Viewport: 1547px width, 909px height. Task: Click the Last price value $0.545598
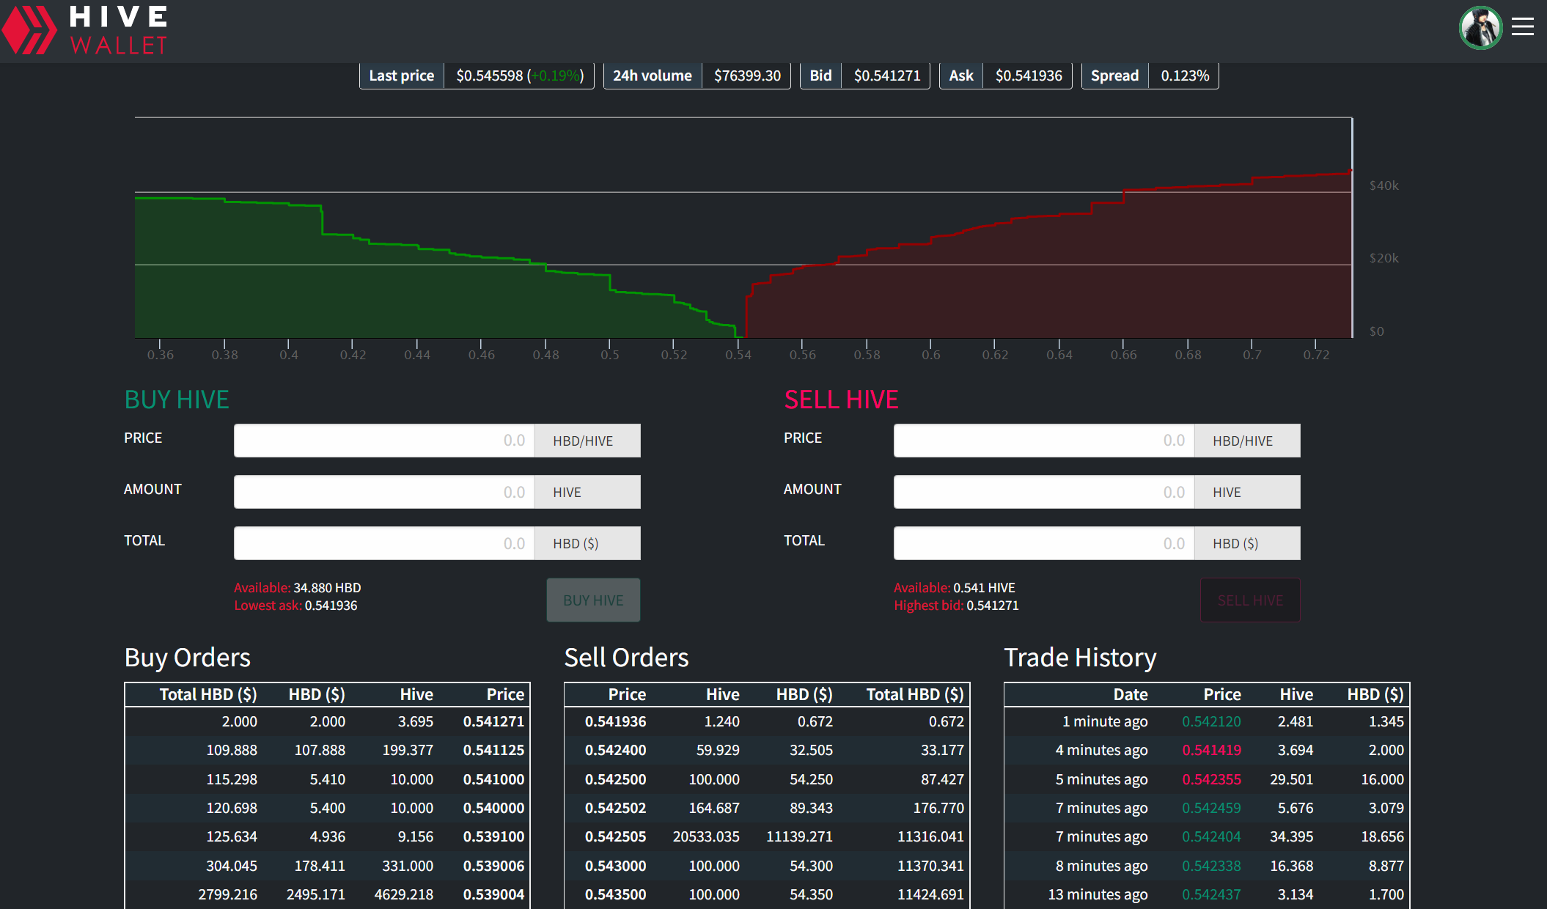490,76
